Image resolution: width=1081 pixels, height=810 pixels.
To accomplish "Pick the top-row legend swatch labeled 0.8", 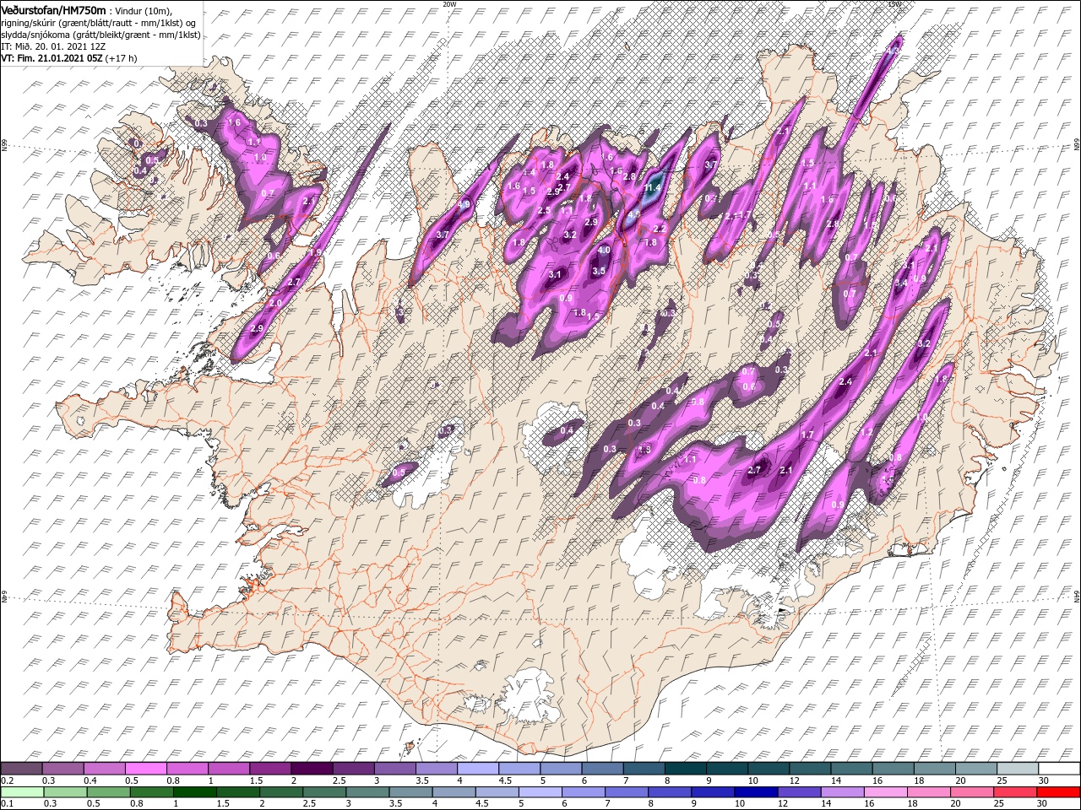I will (187, 768).
